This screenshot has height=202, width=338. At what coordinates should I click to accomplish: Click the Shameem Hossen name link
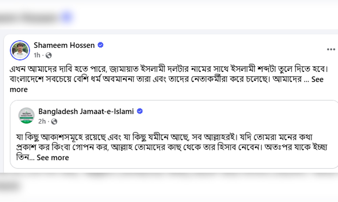pos(64,45)
